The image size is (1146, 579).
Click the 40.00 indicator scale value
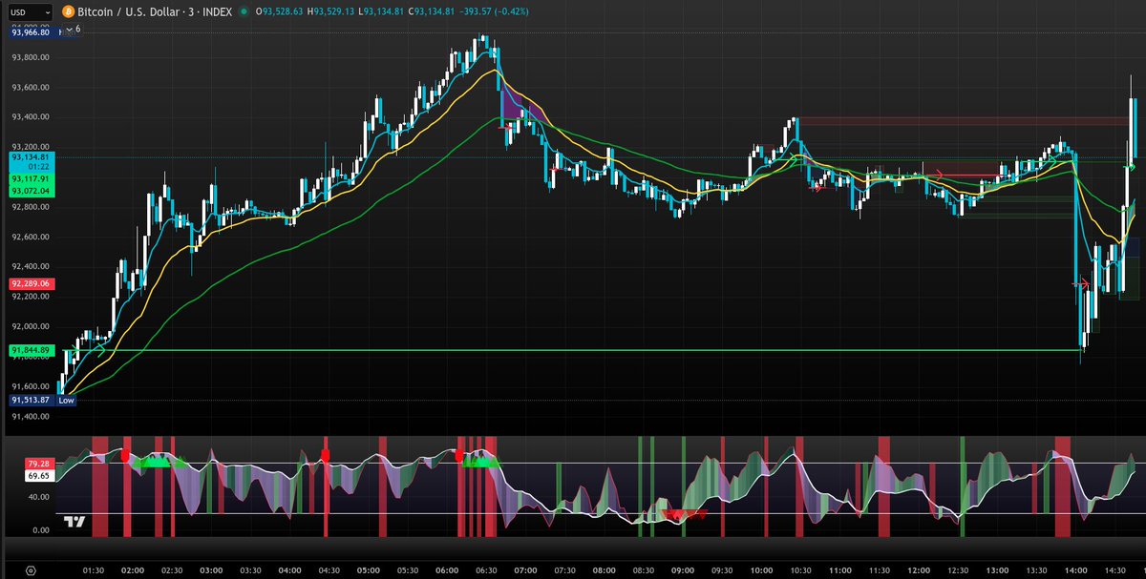(x=39, y=497)
